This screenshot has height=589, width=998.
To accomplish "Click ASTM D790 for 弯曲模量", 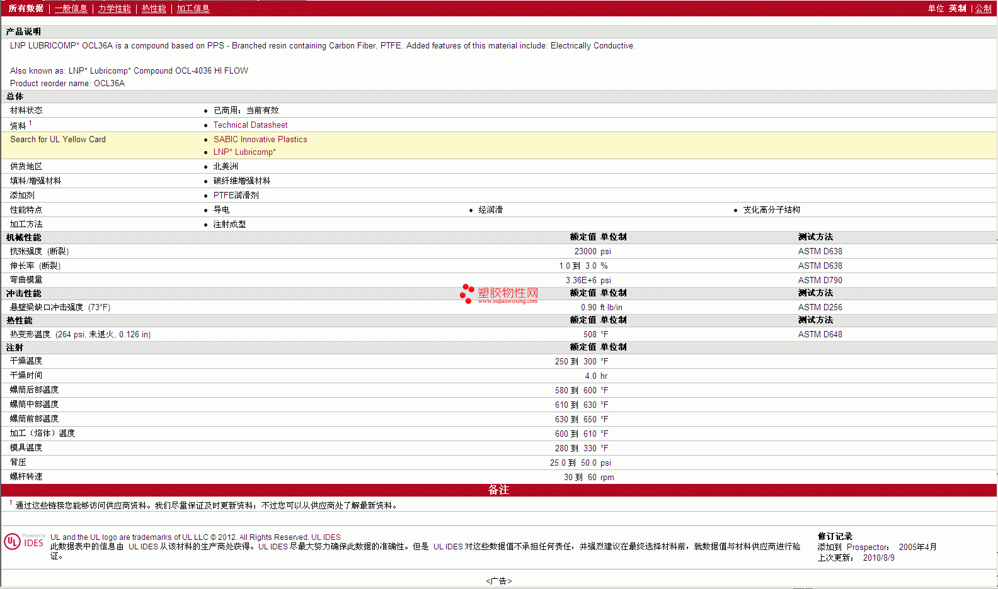I will pyautogui.click(x=820, y=281).
